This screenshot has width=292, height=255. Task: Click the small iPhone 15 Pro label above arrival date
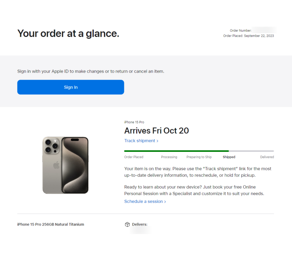pos(134,122)
